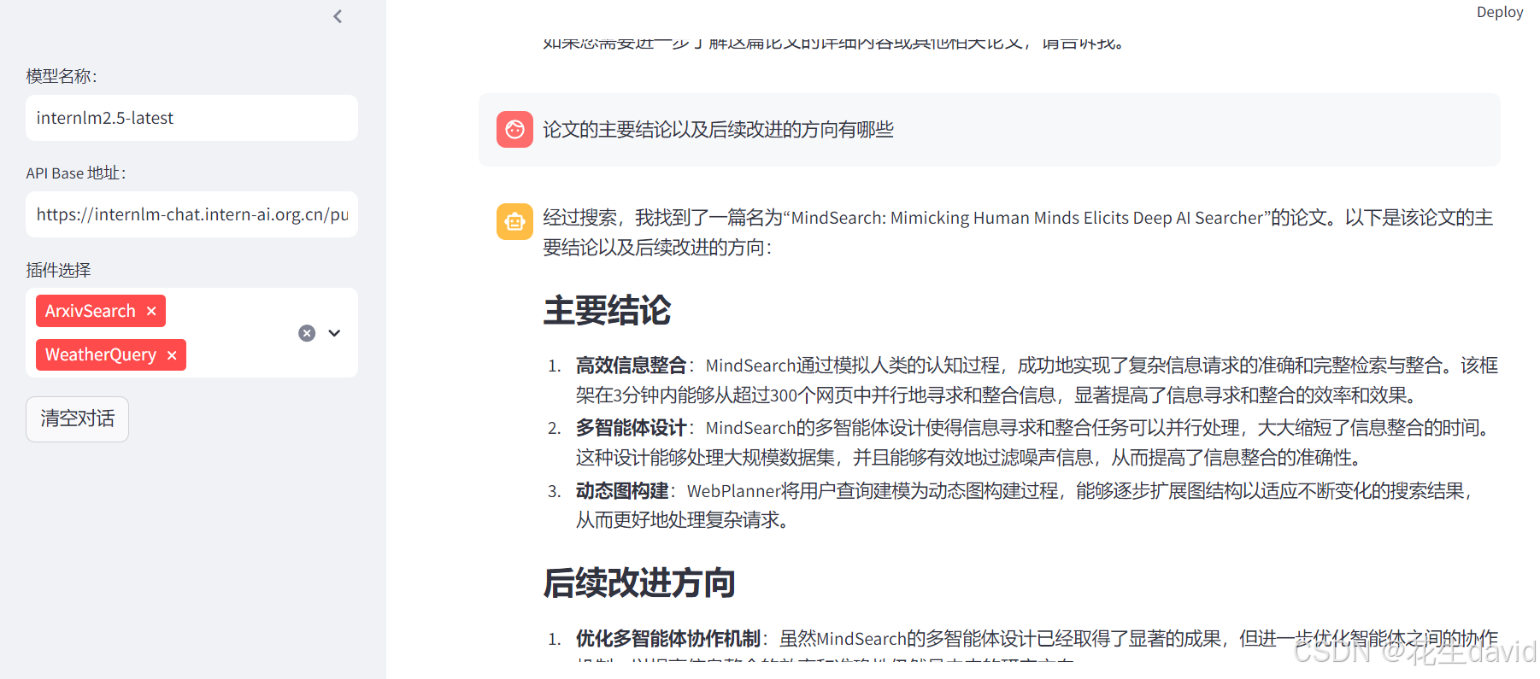Select the WeatherQuery tag label
This screenshot has width=1540, height=679.
101,355
